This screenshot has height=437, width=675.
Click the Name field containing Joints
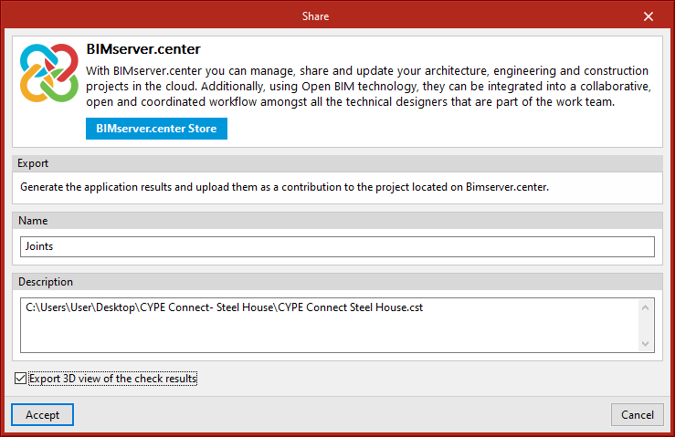click(x=337, y=246)
